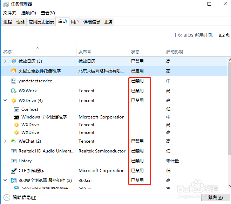Switch to the 进程 tab

point(8,22)
